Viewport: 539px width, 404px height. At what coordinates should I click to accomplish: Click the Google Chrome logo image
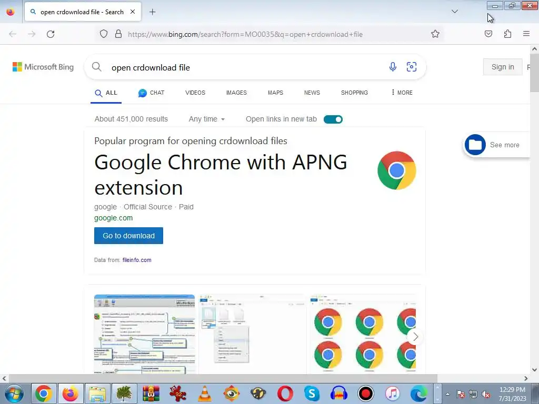click(x=397, y=170)
